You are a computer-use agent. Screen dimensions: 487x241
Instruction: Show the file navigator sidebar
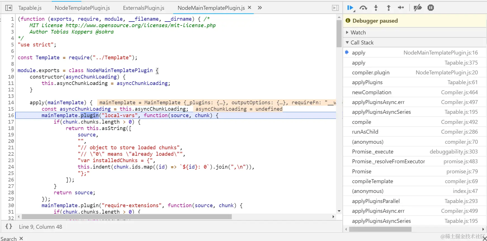9,8
